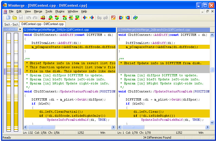The image size is (216, 141).
Task: Refresh the comparison with green arrows icon
Action: 135,18
